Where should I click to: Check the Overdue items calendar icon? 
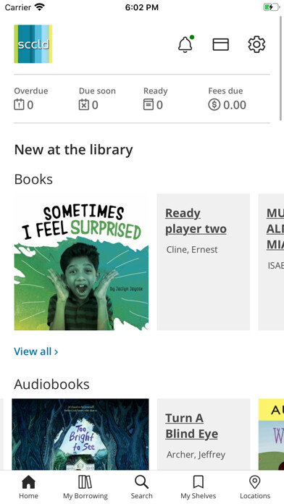click(19, 105)
